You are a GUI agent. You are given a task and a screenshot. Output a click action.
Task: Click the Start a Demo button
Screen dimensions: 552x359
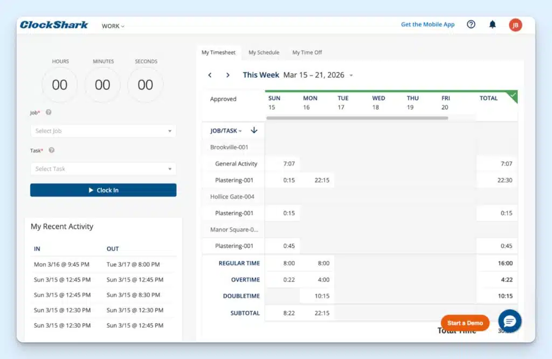coord(465,322)
